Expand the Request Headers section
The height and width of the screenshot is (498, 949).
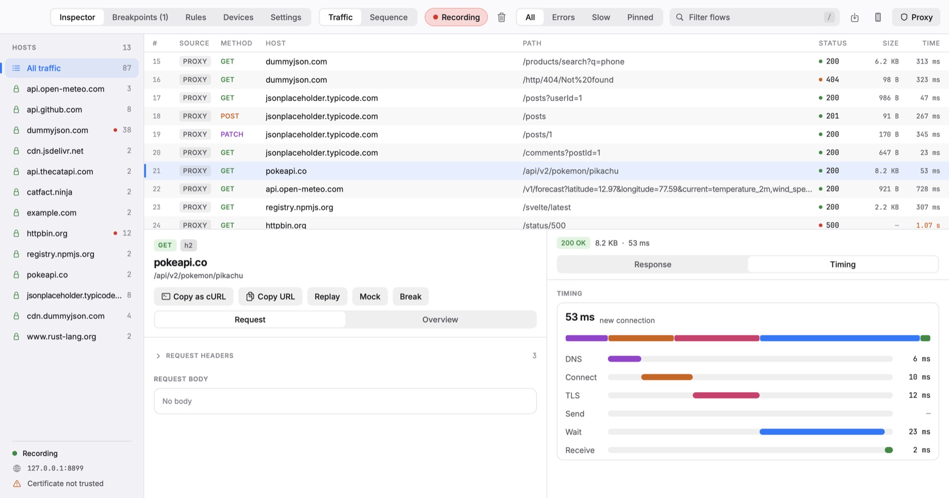345,356
